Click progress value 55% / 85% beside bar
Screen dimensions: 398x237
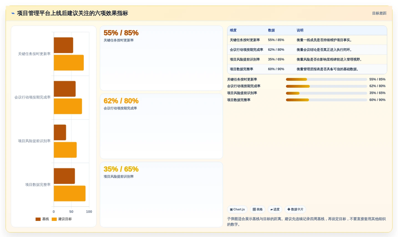point(377,79)
